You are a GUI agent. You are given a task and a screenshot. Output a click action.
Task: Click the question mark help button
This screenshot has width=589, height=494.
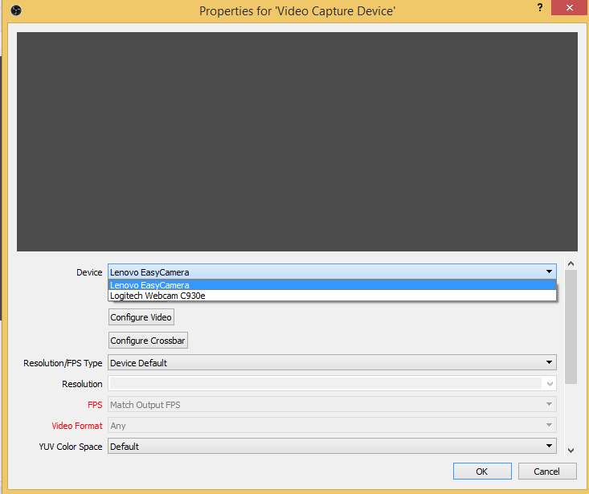point(539,7)
